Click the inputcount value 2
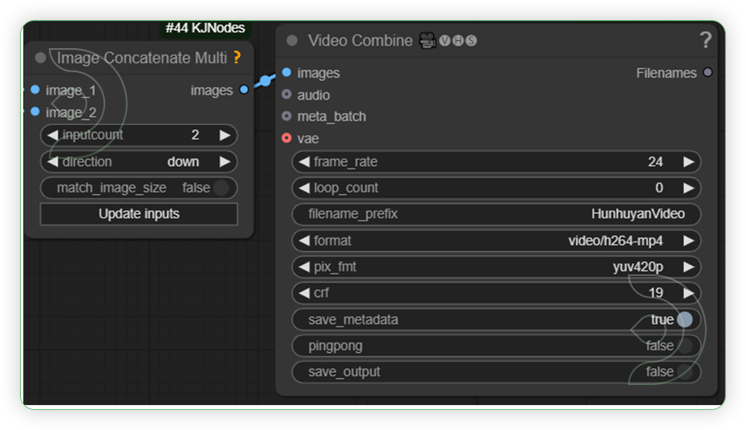746x430 pixels. pyautogui.click(x=195, y=135)
